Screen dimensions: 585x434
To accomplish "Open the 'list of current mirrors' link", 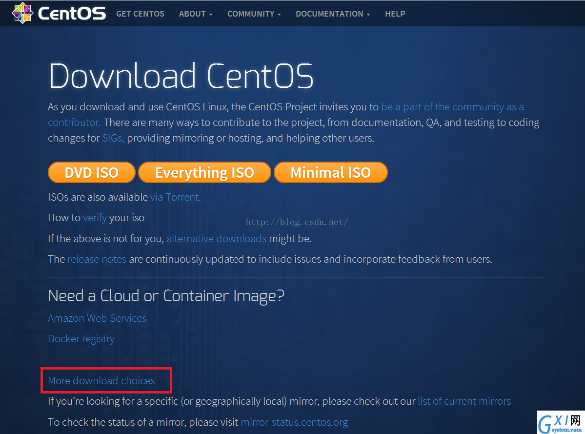I will coord(464,401).
